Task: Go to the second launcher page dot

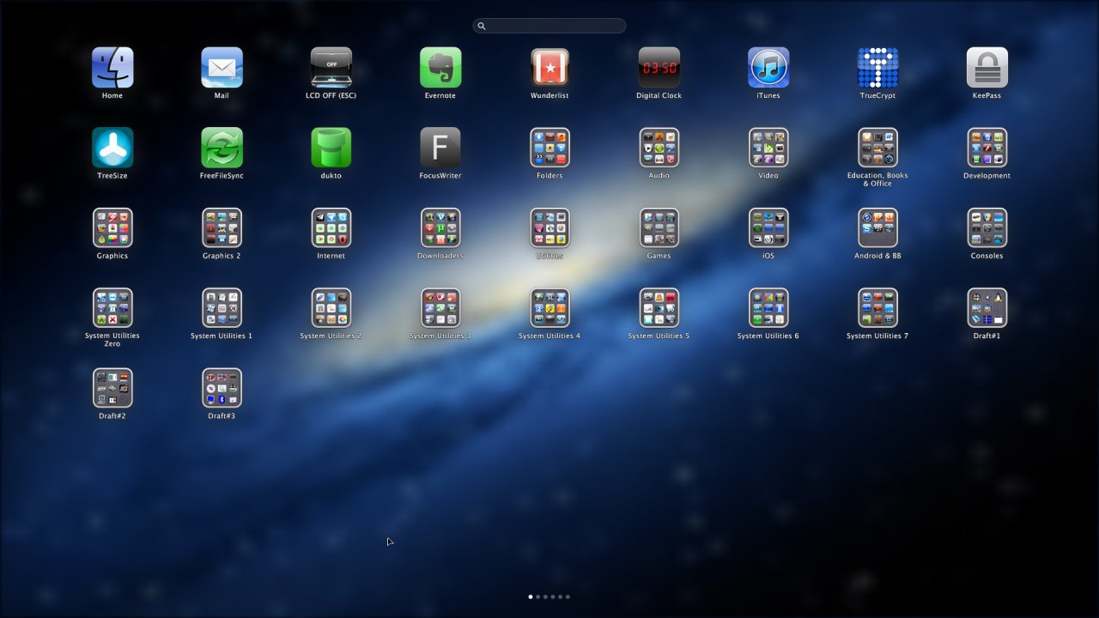Action: [538, 597]
